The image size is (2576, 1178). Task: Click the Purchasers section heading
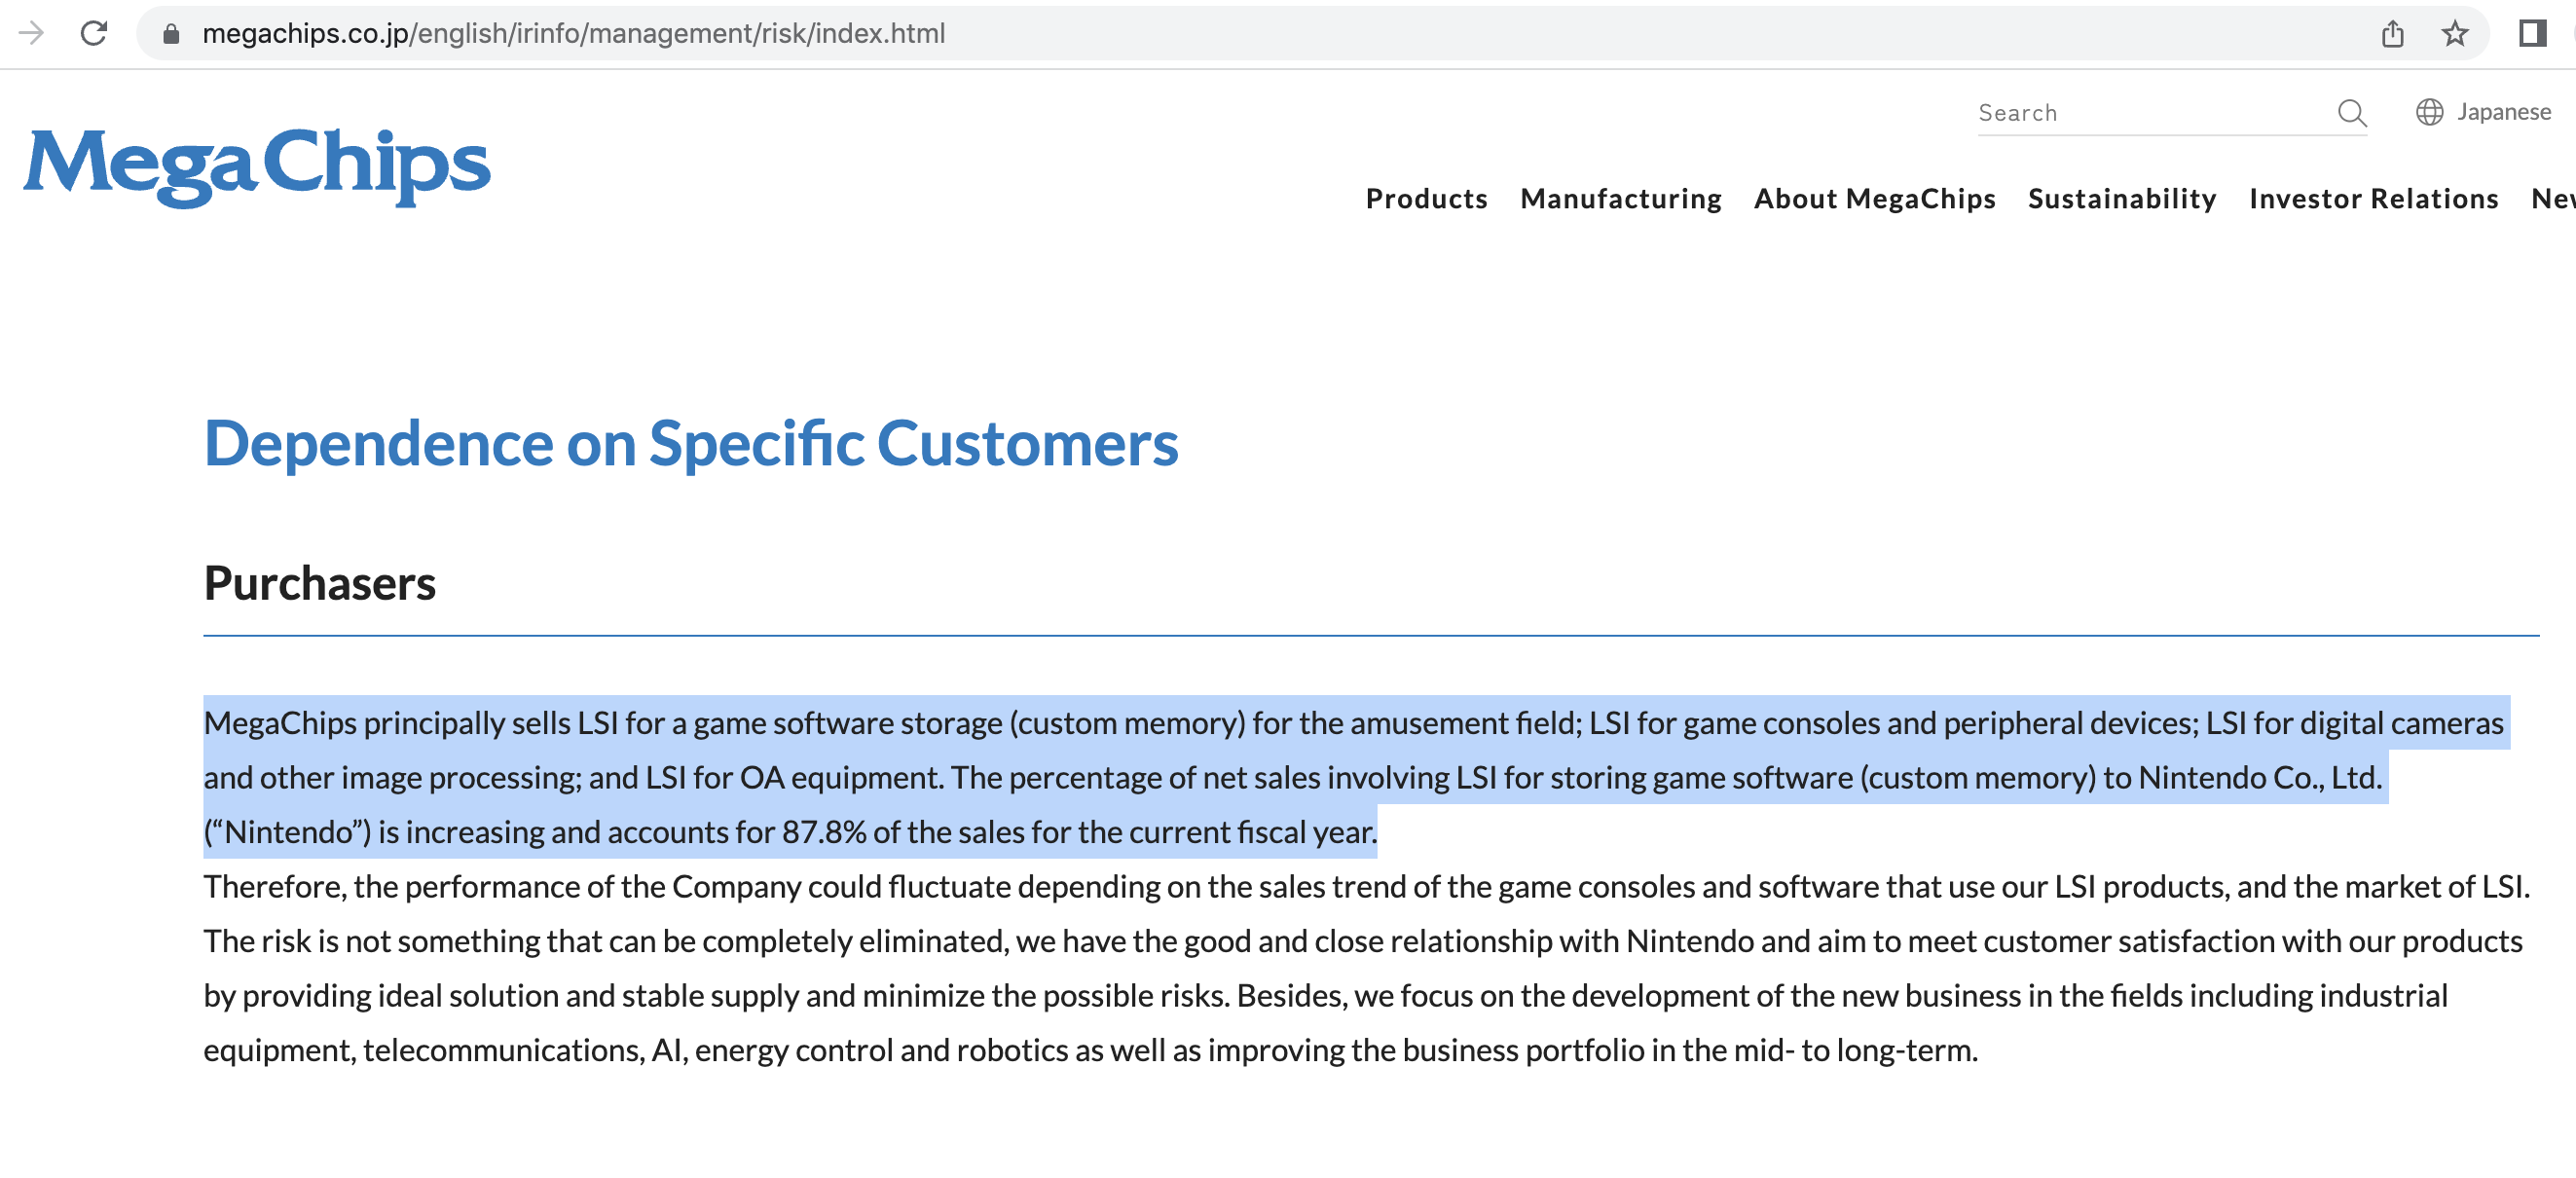[x=320, y=583]
